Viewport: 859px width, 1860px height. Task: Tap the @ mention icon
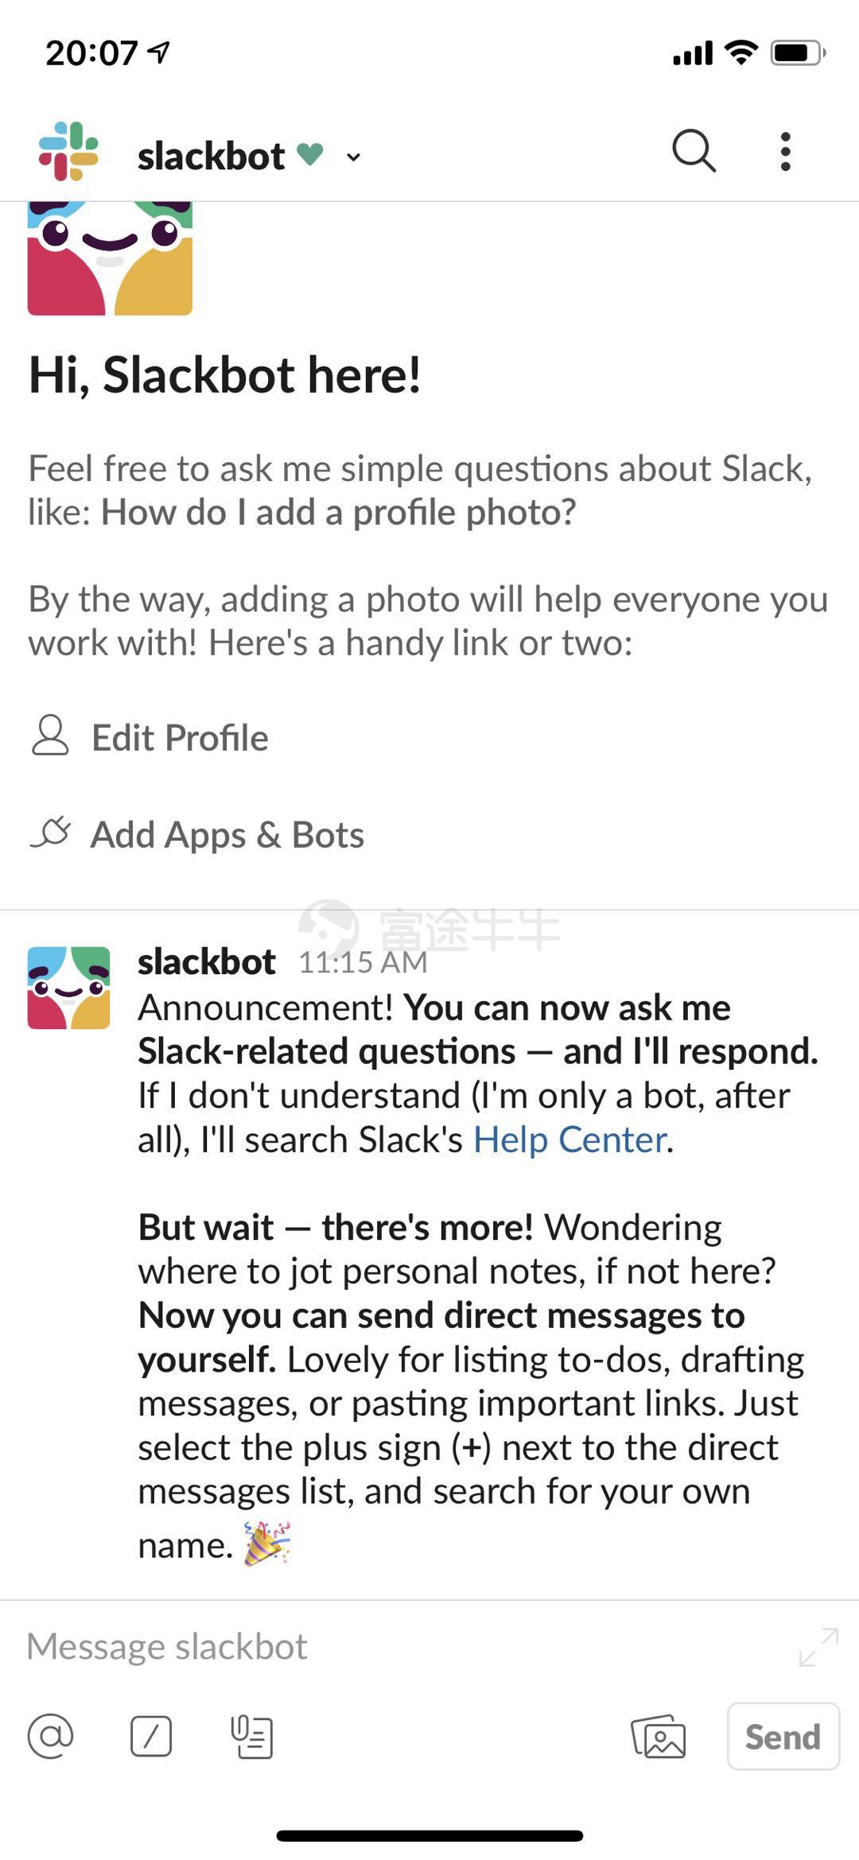(x=50, y=1736)
